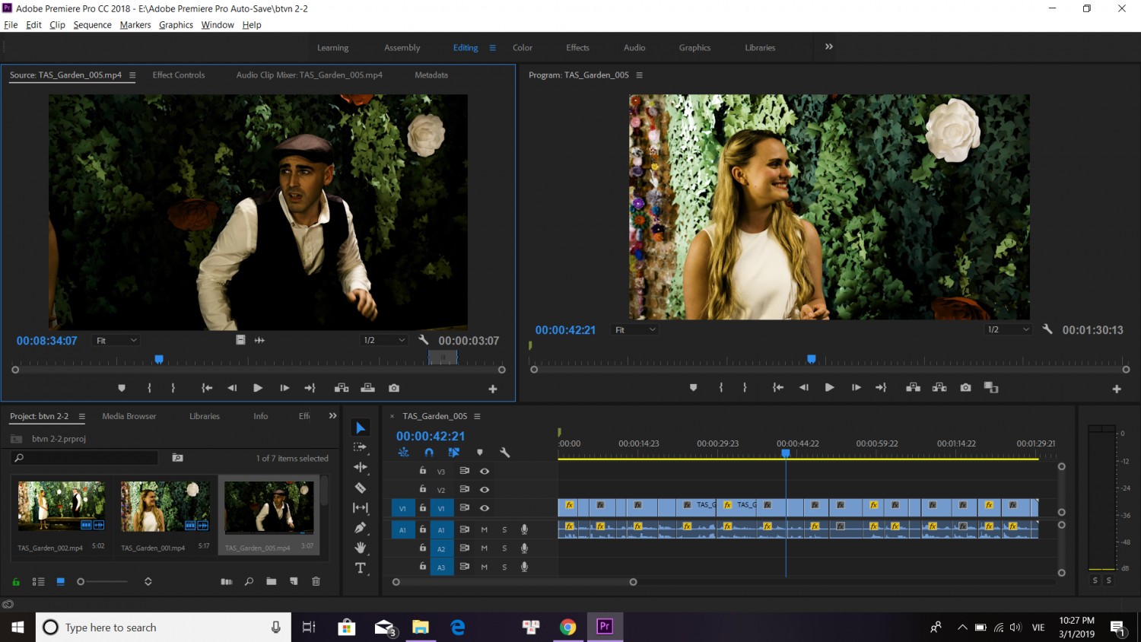
Task: Select the Track Select Forward tool
Action: coord(361,447)
